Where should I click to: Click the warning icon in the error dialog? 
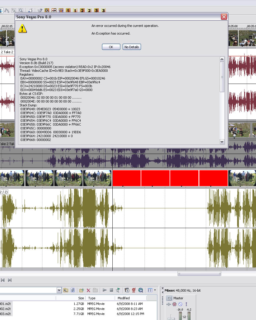click(x=22, y=29)
